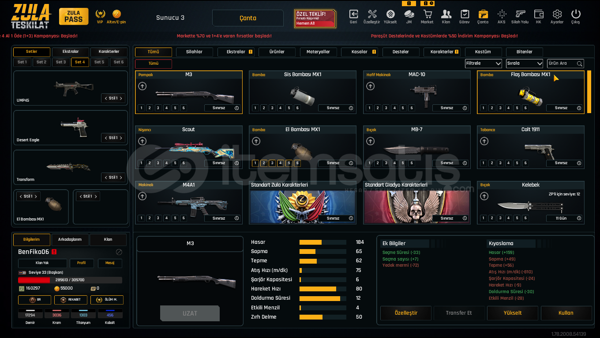Click the Özel Teklif Hemen Al banner

315,18
